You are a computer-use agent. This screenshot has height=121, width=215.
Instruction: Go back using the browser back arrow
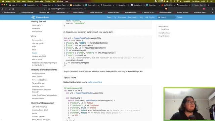[2, 9]
